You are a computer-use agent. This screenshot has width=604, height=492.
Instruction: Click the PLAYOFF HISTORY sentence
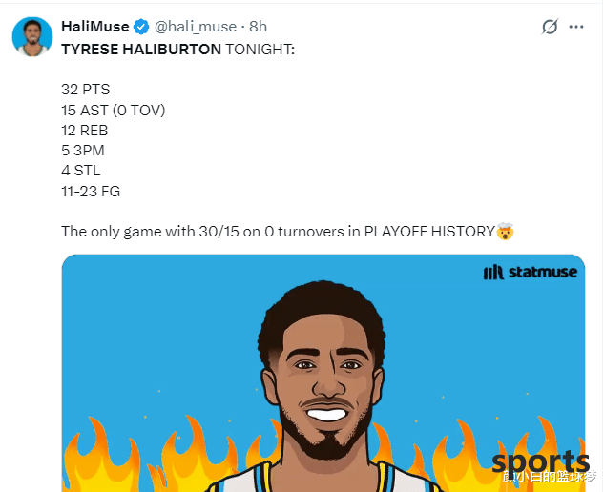278,232
